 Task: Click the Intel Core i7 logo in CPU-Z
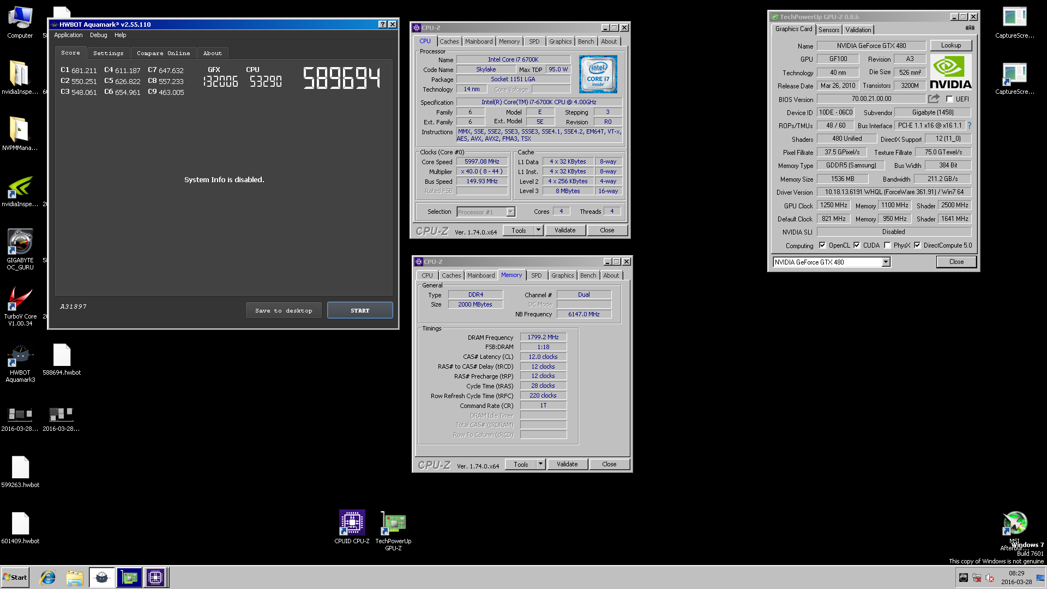click(598, 74)
